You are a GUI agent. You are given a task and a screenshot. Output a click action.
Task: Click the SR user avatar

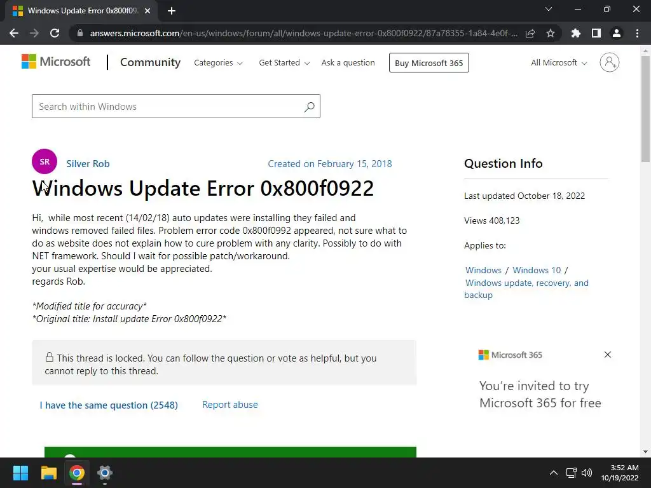(45, 161)
